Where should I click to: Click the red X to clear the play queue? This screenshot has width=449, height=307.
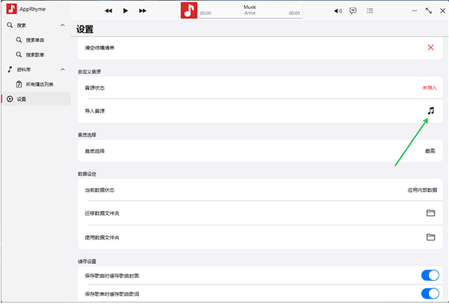point(430,48)
